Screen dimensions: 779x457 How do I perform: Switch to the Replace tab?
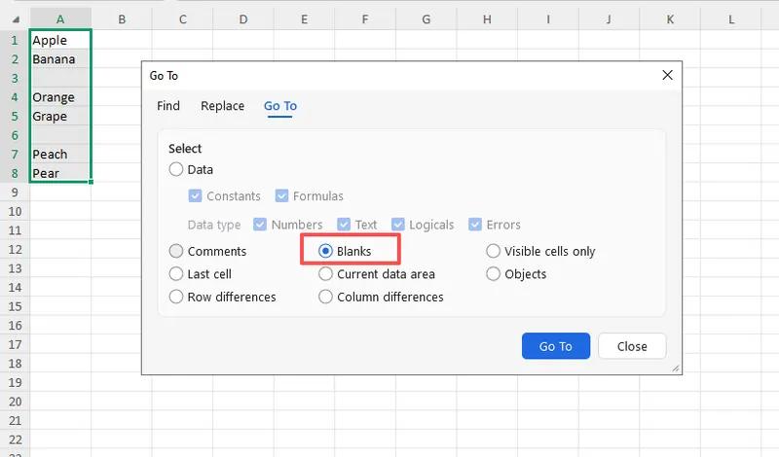tap(222, 106)
